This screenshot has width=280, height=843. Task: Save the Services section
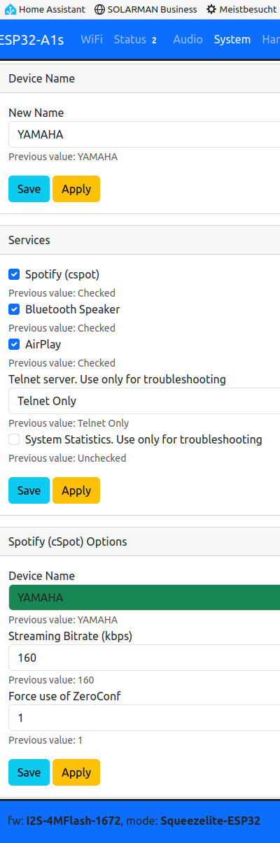[x=29, y=490]
